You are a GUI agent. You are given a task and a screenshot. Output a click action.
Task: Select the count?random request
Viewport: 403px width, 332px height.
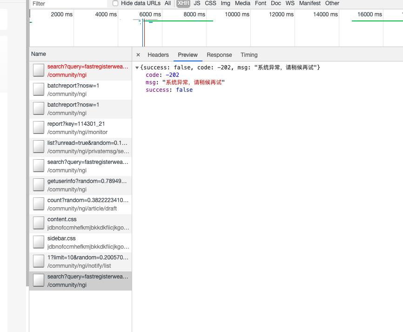point(81,204)
